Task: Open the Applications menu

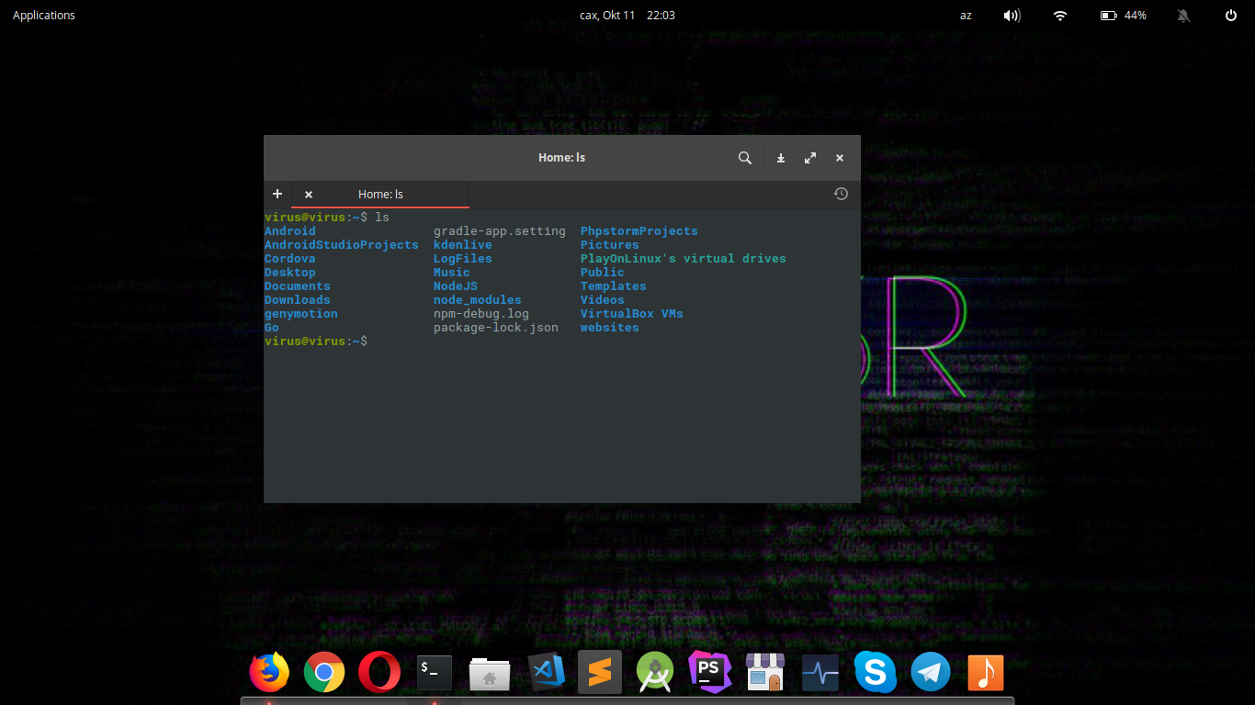Action: pos(44,16)
